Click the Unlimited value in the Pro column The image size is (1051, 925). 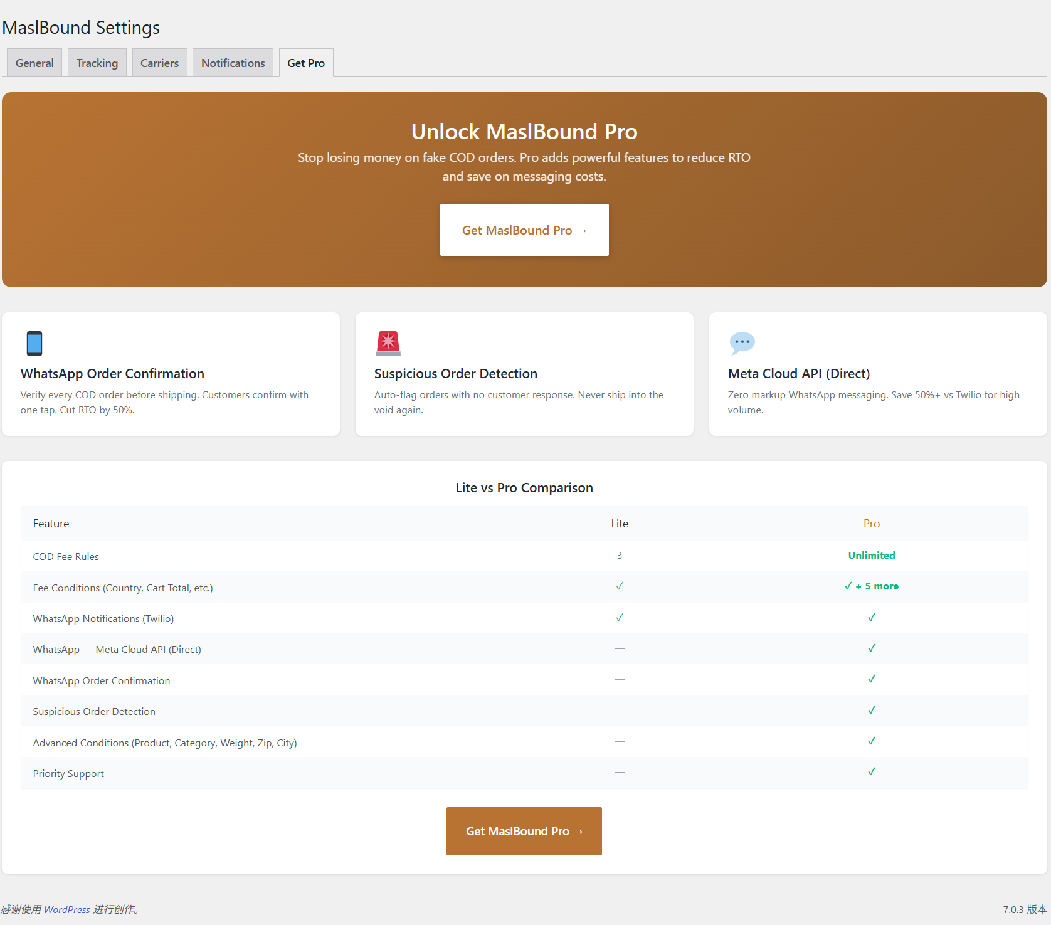pyautogui.click(x=872, y=556)
